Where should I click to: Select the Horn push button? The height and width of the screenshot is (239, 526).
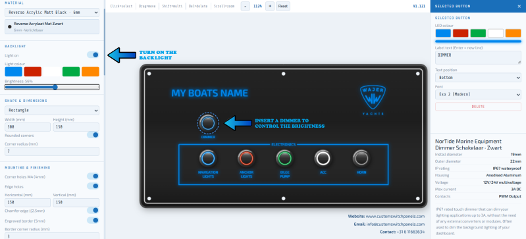click(x=361, y=158)
